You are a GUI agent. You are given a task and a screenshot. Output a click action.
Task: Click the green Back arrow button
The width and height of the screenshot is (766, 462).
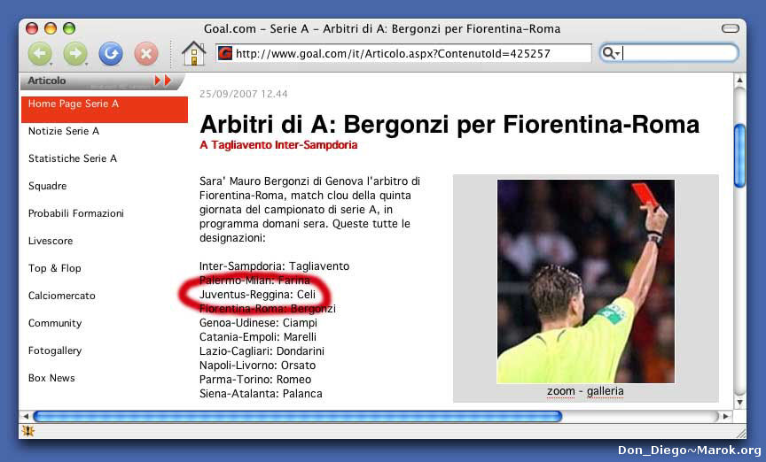[x=40, y=54]
